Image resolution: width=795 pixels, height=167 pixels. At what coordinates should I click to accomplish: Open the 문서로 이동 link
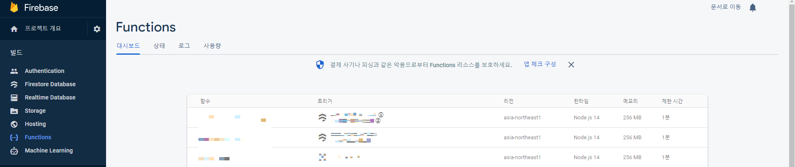tap(726, 7)
